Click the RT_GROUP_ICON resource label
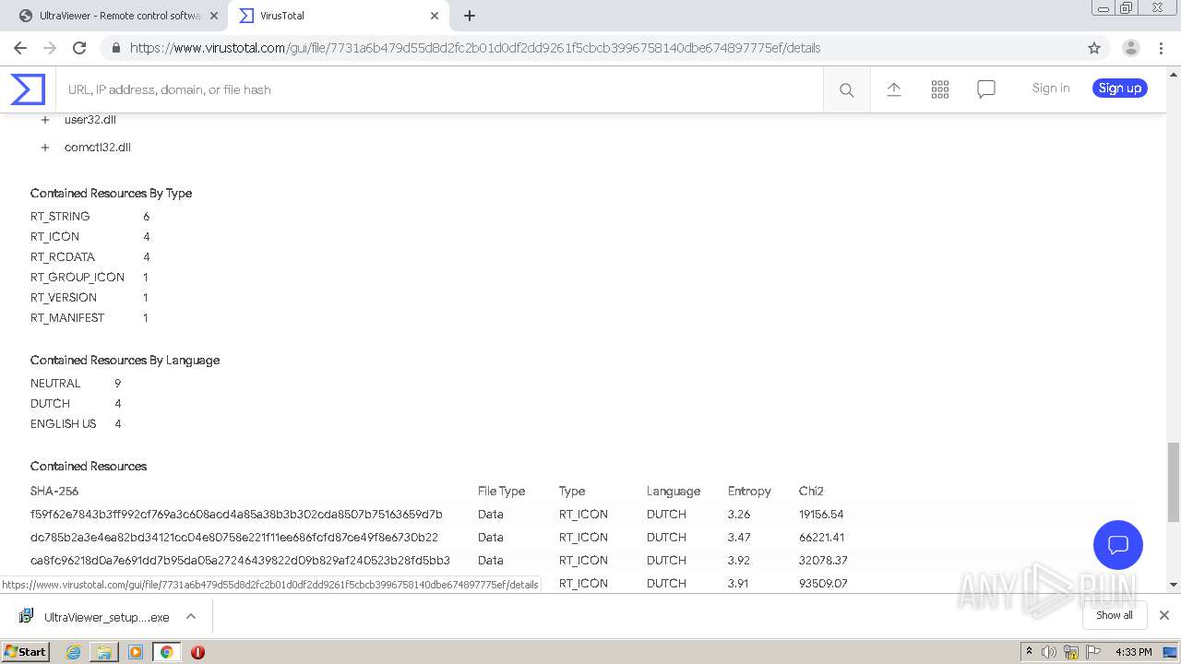Screen dimensions: 1181x664 (x=78, y=278)
